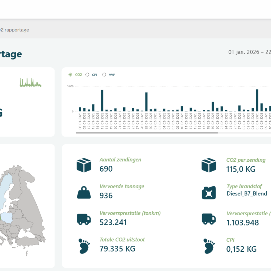
Task: Click the footprint icon beside CPI value
Action: 209,246
